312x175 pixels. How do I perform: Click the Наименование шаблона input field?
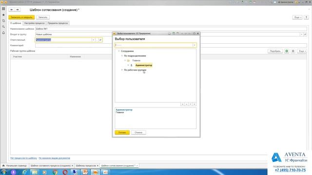[171, 29]
